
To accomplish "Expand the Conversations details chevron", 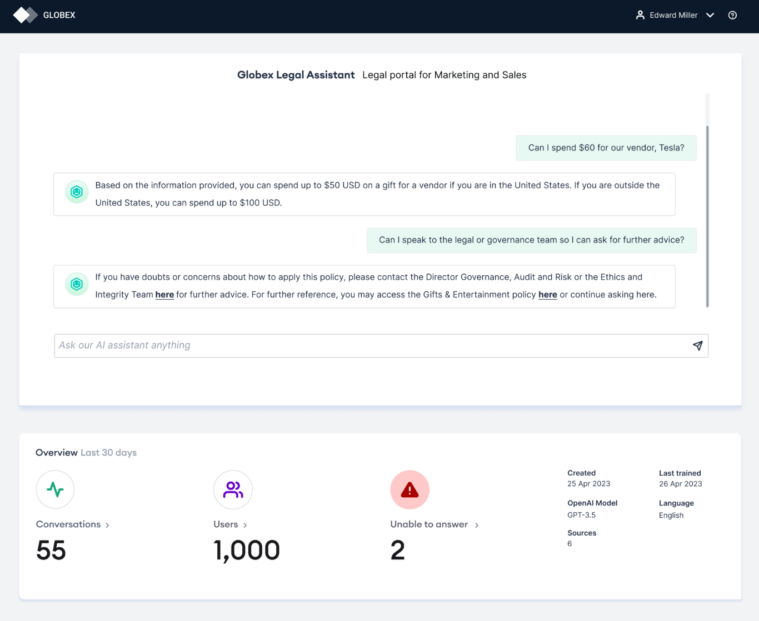I will tap(107, 525).
